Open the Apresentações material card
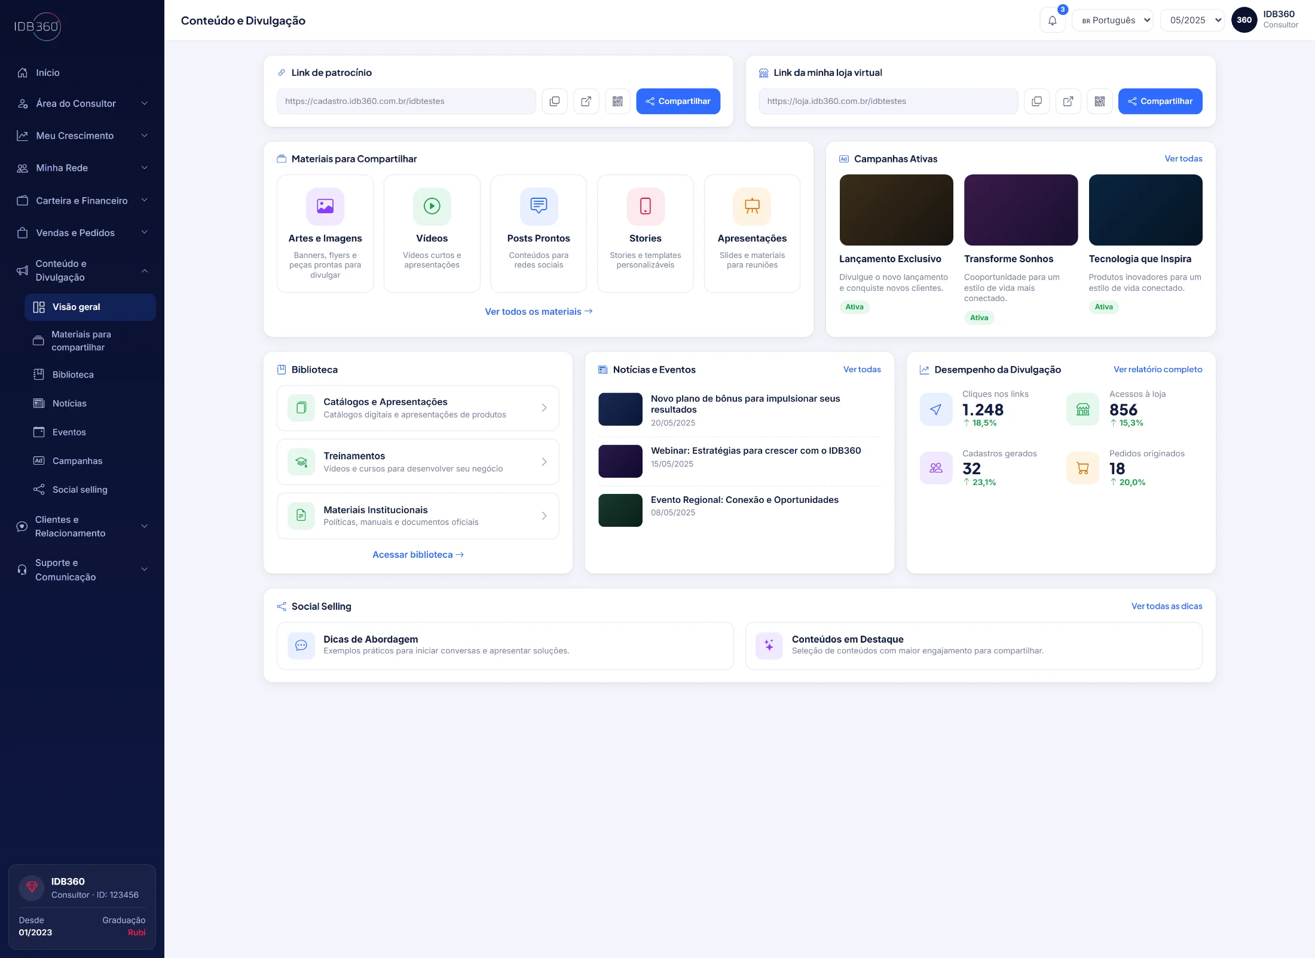Image resolution: width=1315 pixels, height=958 pixels. point(752,234)
